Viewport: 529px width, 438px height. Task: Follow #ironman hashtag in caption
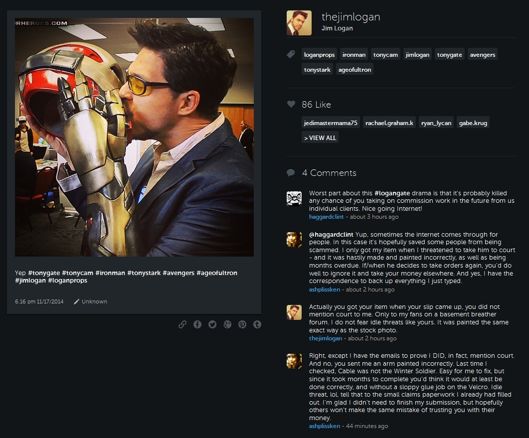[110, 273]
